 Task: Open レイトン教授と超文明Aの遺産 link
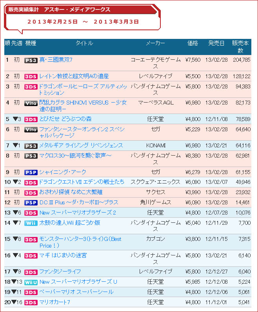(74, 76)
